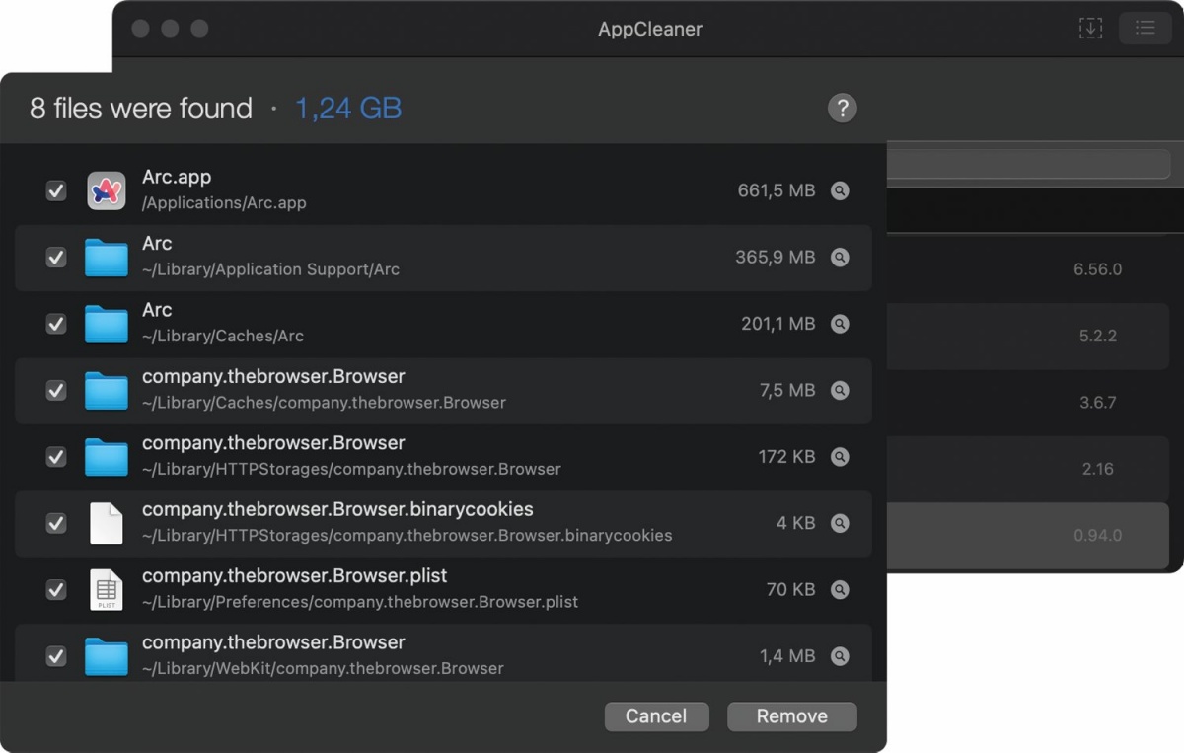Click the "7,5 MB" size value
Viewport: 1184px width, 753px height.
tap(787, 390)
